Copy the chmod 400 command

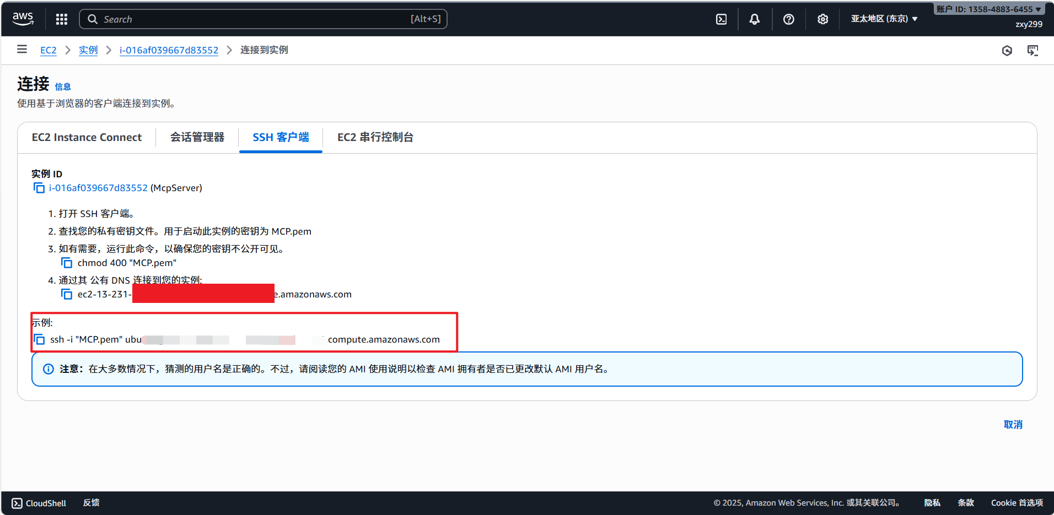(67, 263)
